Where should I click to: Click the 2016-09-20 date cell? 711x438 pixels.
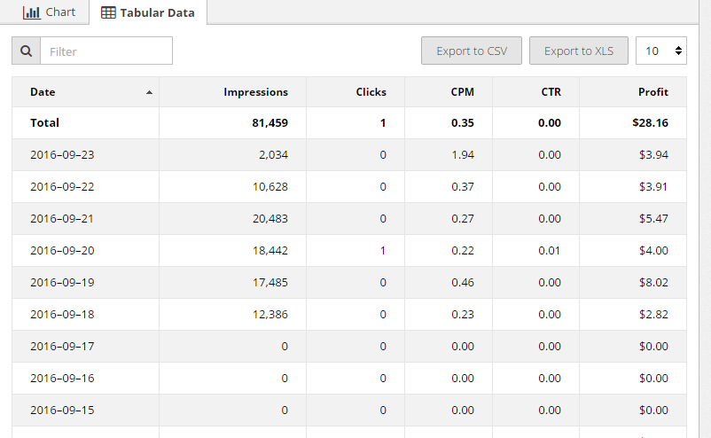tap(62, 251)
